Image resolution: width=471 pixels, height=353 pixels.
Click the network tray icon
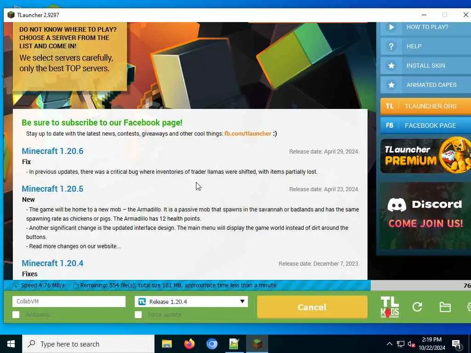401,344
